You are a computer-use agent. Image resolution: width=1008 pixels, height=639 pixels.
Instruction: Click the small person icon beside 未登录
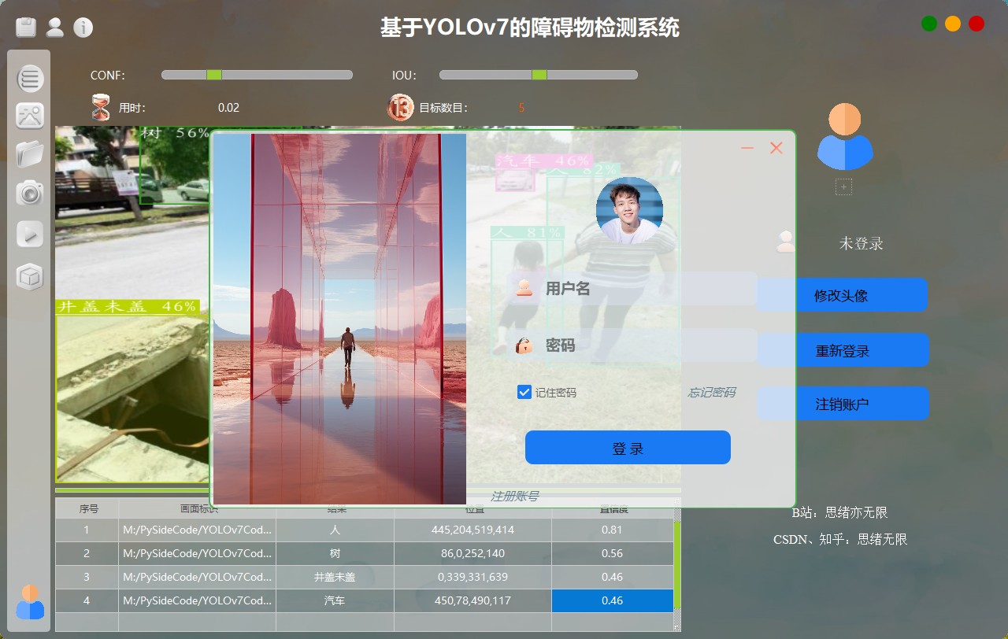point(786,242)
